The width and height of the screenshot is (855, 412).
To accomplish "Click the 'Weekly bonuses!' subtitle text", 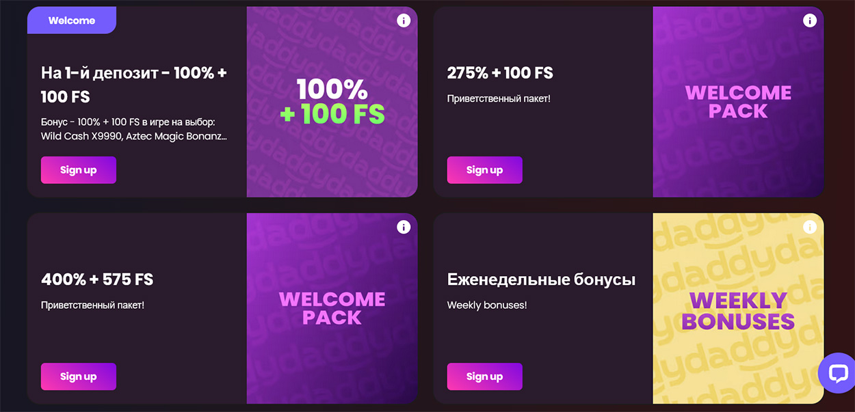I will 488,305.
